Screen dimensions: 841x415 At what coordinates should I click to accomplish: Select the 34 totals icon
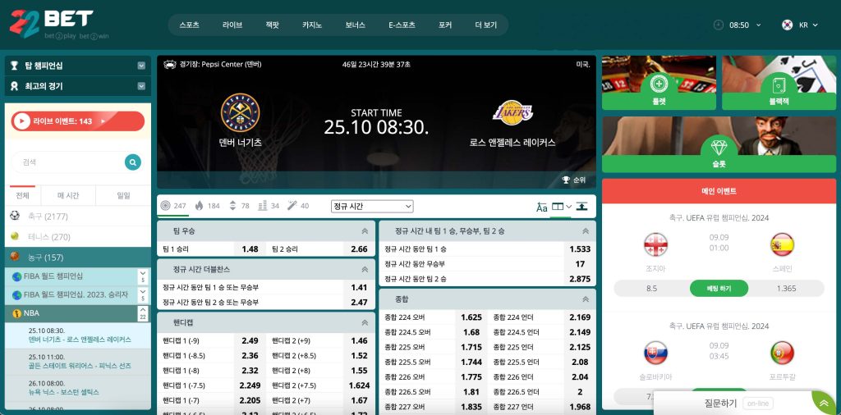point(262,206)
